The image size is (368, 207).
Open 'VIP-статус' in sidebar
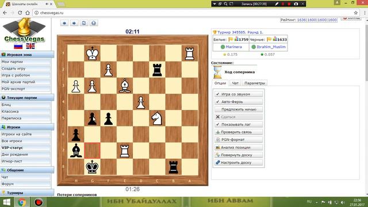click(25, 148)
